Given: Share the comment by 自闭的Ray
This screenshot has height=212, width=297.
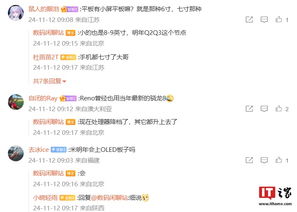Looking at the screenshot, I should tap(249, 109).
